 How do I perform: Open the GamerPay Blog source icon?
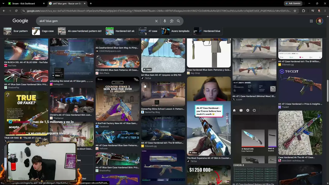(x=142, y=112)
